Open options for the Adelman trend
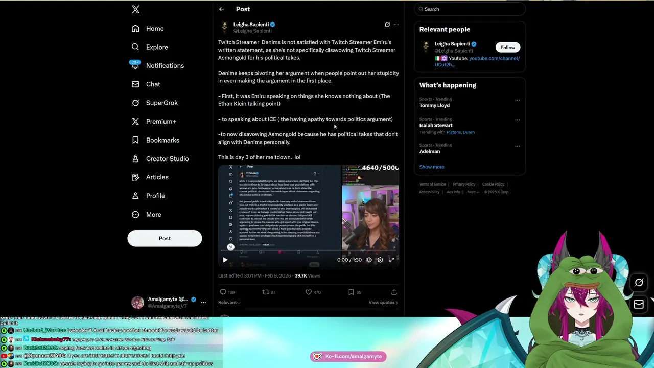Image resolution: width=654 pixels, height=368 pixels. (x=517, y=146)
